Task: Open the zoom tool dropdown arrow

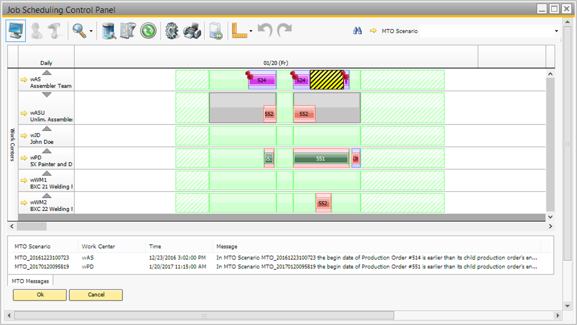Action: pos(91,31)
